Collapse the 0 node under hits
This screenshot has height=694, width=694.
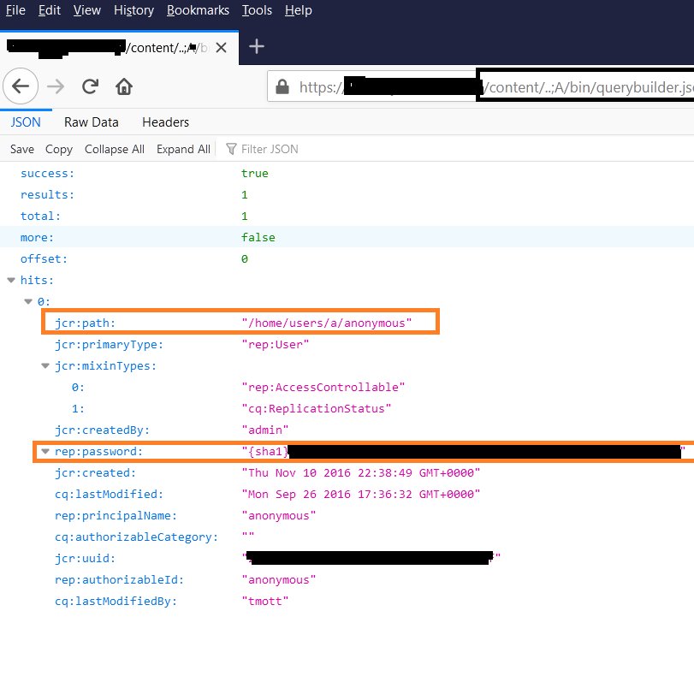[x=28, y=301]
